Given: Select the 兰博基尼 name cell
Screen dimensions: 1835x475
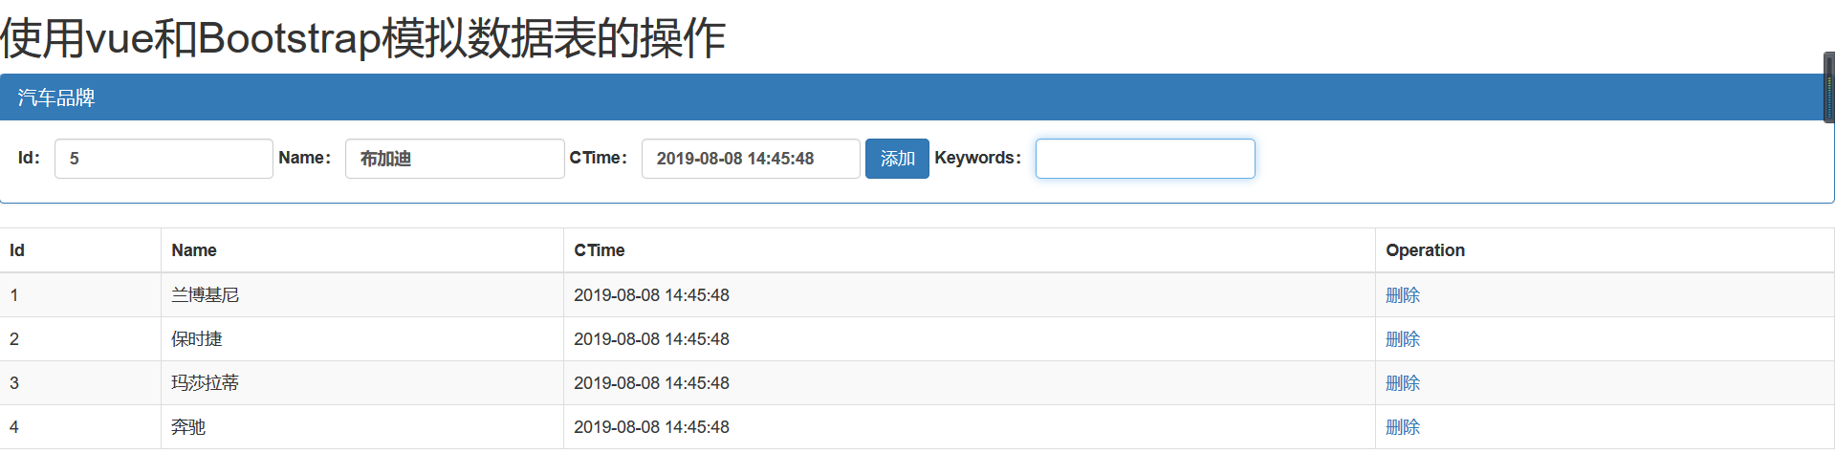Looking at the screenshot, I should click(x=206, y=295).
